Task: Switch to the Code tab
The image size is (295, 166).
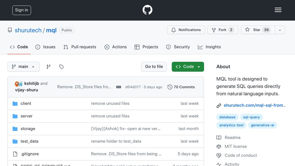Action: pyautogui.click(x=19, y=47)
